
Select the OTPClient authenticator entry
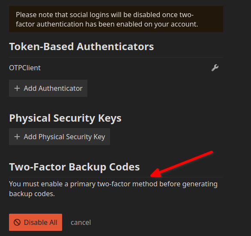(25, 68)
